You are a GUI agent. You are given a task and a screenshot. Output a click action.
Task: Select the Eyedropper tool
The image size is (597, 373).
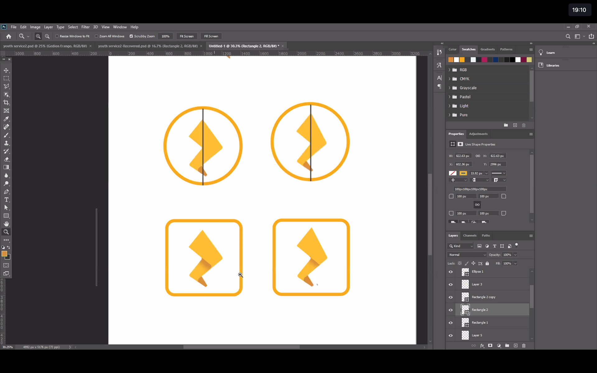(6, 119)
